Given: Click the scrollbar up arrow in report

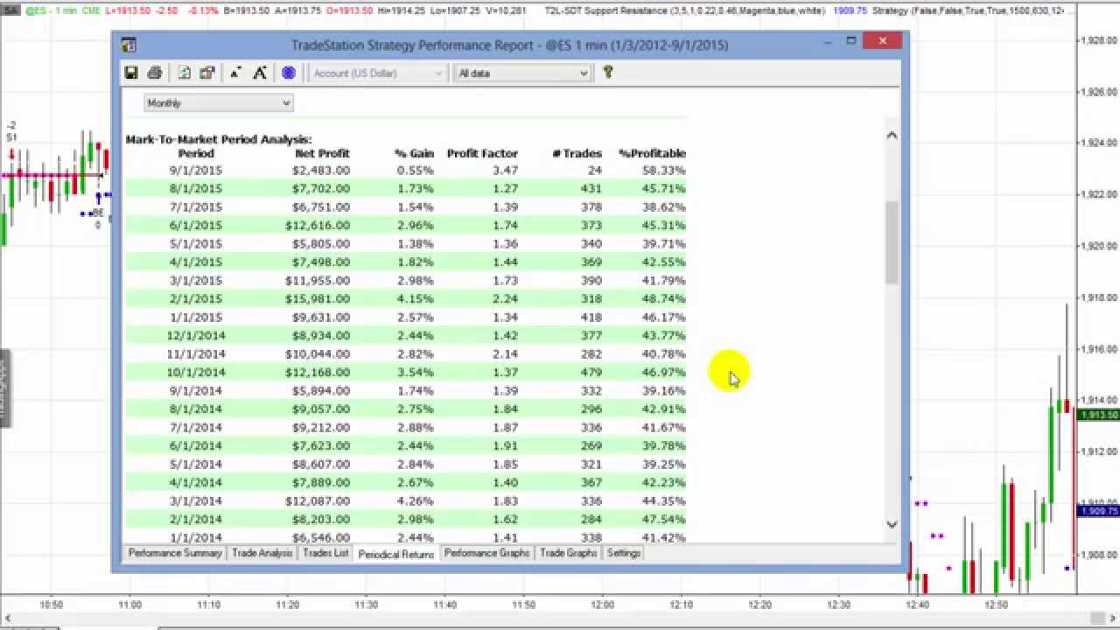Looking at the screenshot, I should (892, 135).
